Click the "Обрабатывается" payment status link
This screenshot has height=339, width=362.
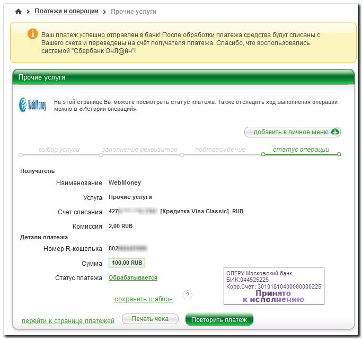coord(133,277)
